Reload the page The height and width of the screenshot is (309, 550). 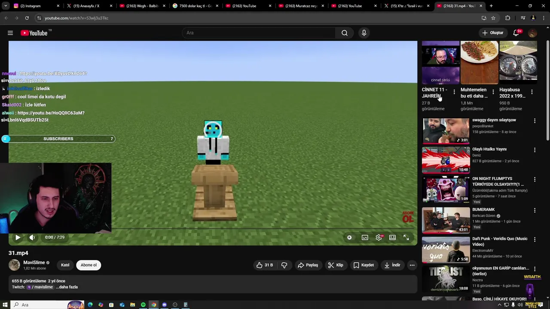point(27,18)
